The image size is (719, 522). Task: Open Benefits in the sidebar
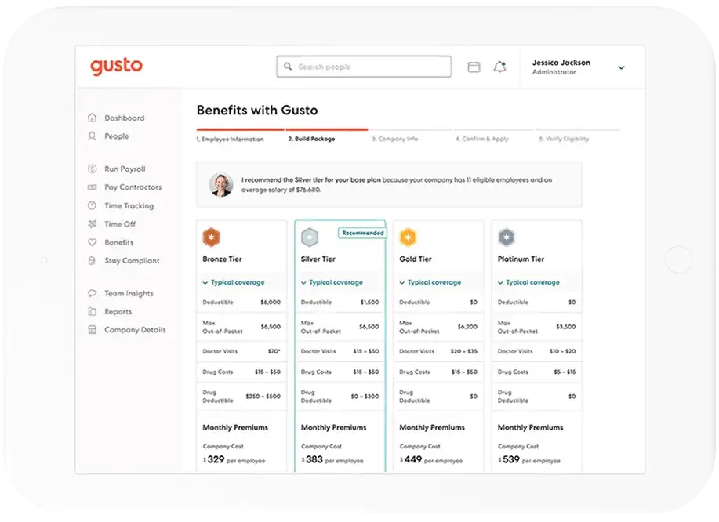[118, 242]
